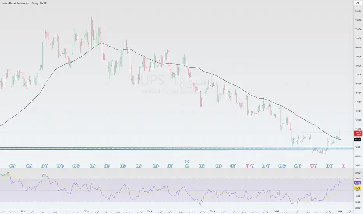
Task: Open the green earnings marker just after the 2023 label
Action: (154, 166)
